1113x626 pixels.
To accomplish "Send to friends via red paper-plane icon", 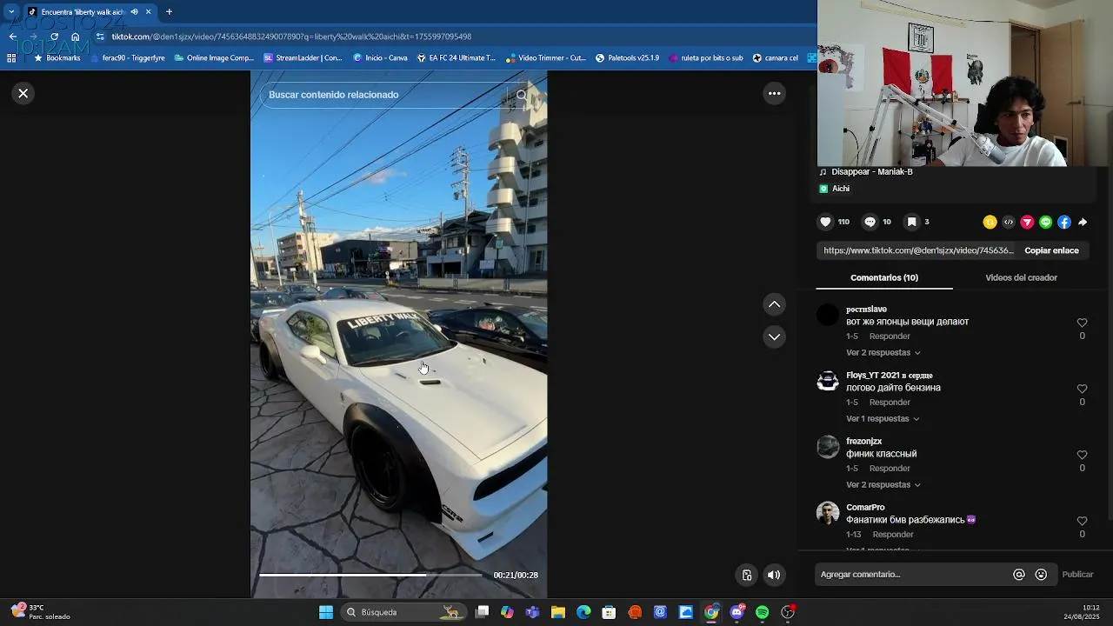I will (x=1027, y=222).
